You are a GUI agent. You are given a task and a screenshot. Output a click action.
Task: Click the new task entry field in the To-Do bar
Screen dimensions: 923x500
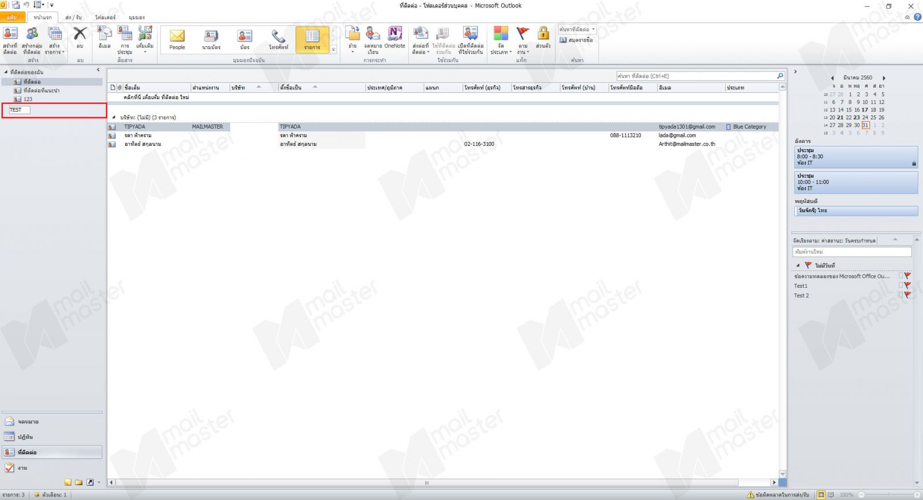click(852, 252)
